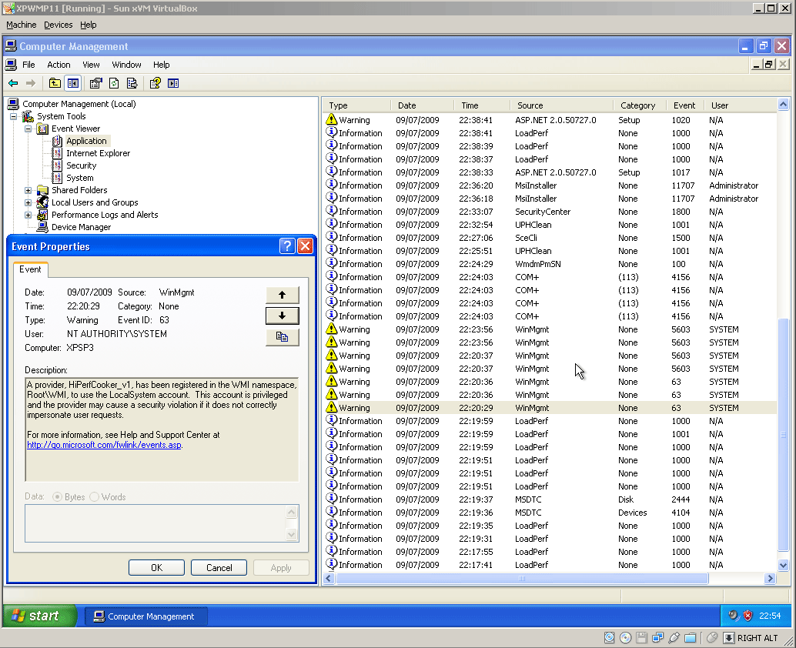This screenshot has width=796, height=648.
Task: Click the VirtualBox network adapter status icon
Action: (658, 638)
